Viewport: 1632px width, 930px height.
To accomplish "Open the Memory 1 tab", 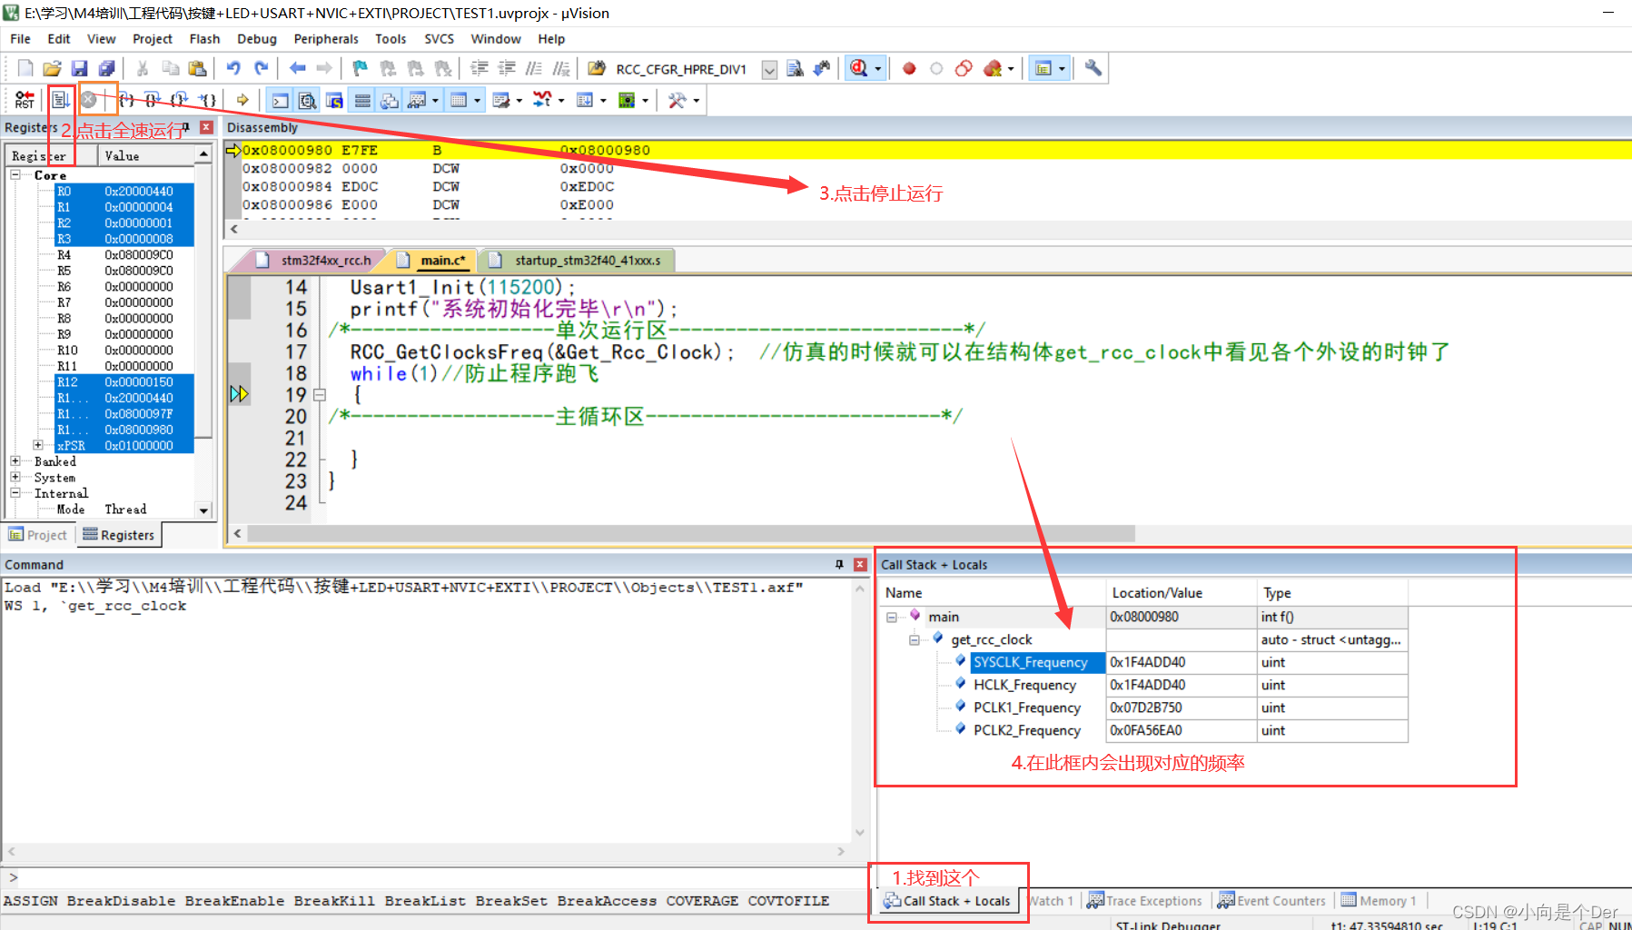I will click(x=1379, y=900).
